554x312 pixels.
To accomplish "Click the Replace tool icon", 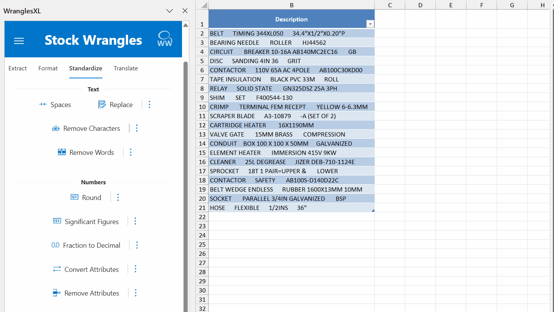I will [102, 104].
